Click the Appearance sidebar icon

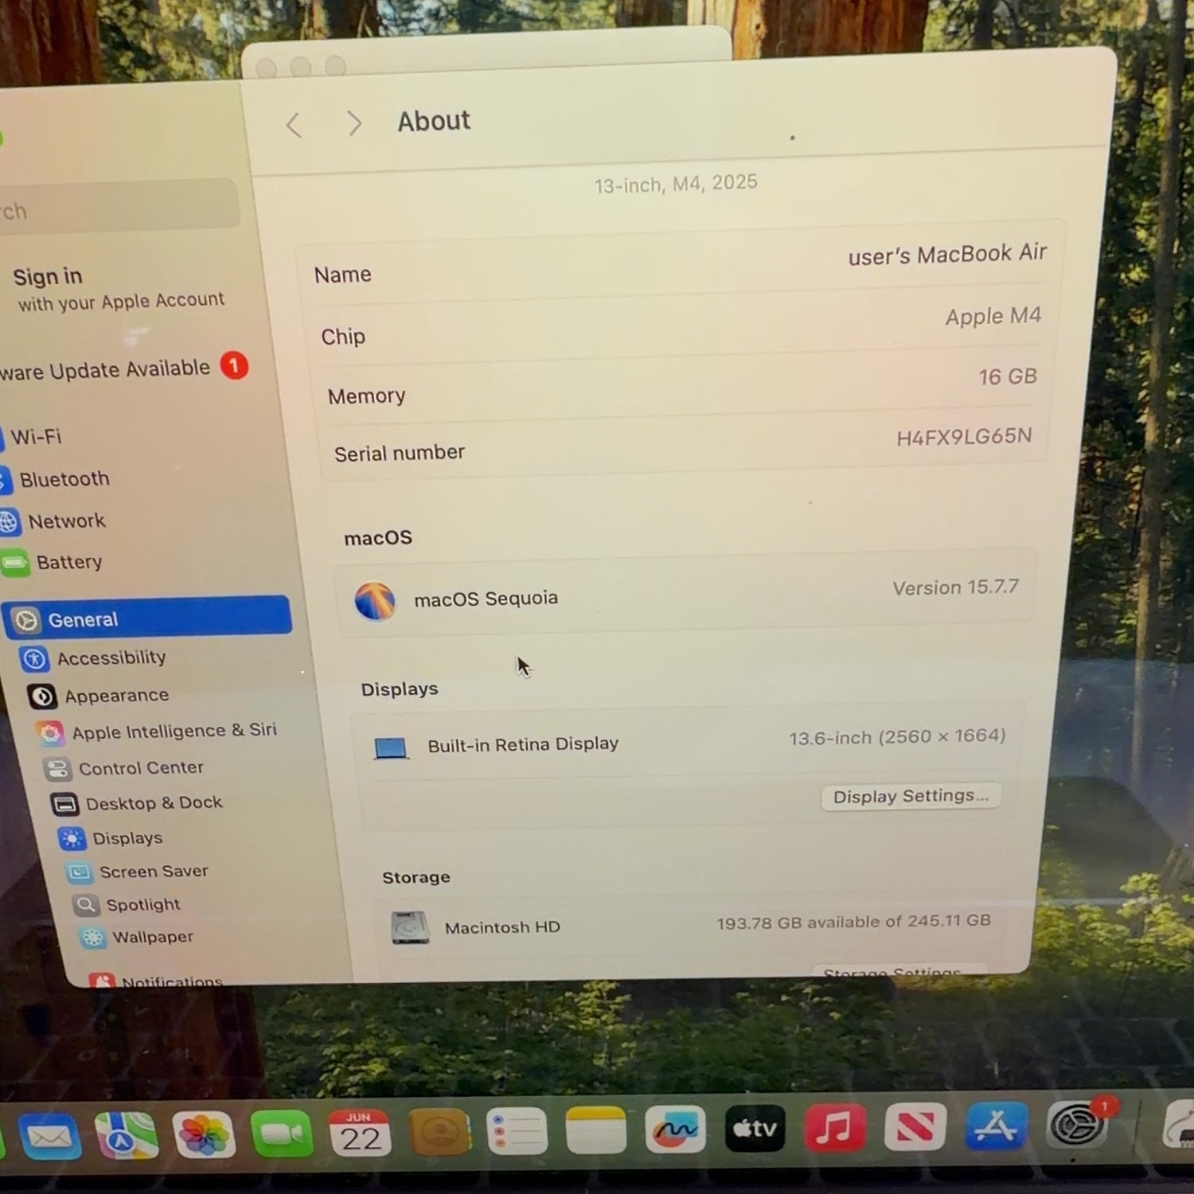point(42,697)
